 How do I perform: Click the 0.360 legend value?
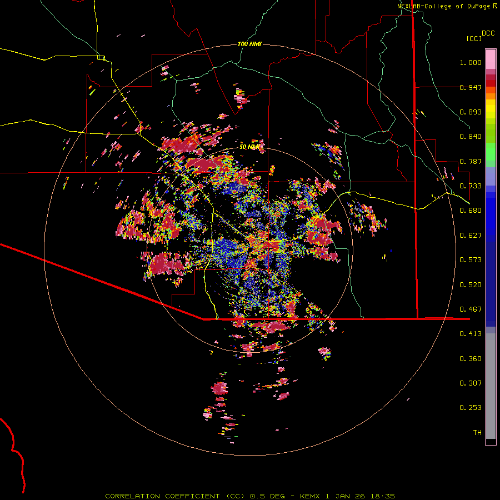click(x=471, y=359)
